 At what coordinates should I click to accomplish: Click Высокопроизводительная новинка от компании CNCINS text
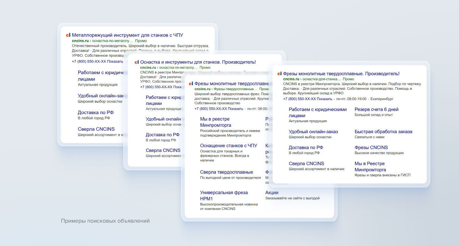point(229,206)
